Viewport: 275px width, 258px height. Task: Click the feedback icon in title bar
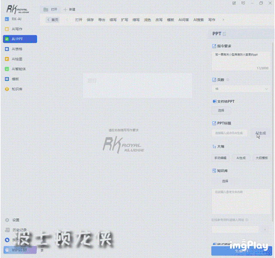tap(243, 3)
